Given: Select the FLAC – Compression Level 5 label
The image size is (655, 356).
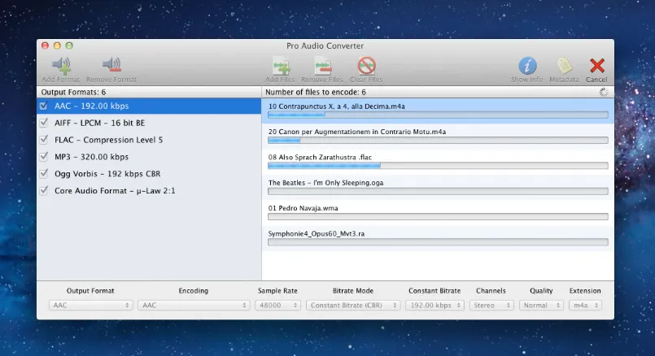Looking at the screenshot, I should pos(108,140).
